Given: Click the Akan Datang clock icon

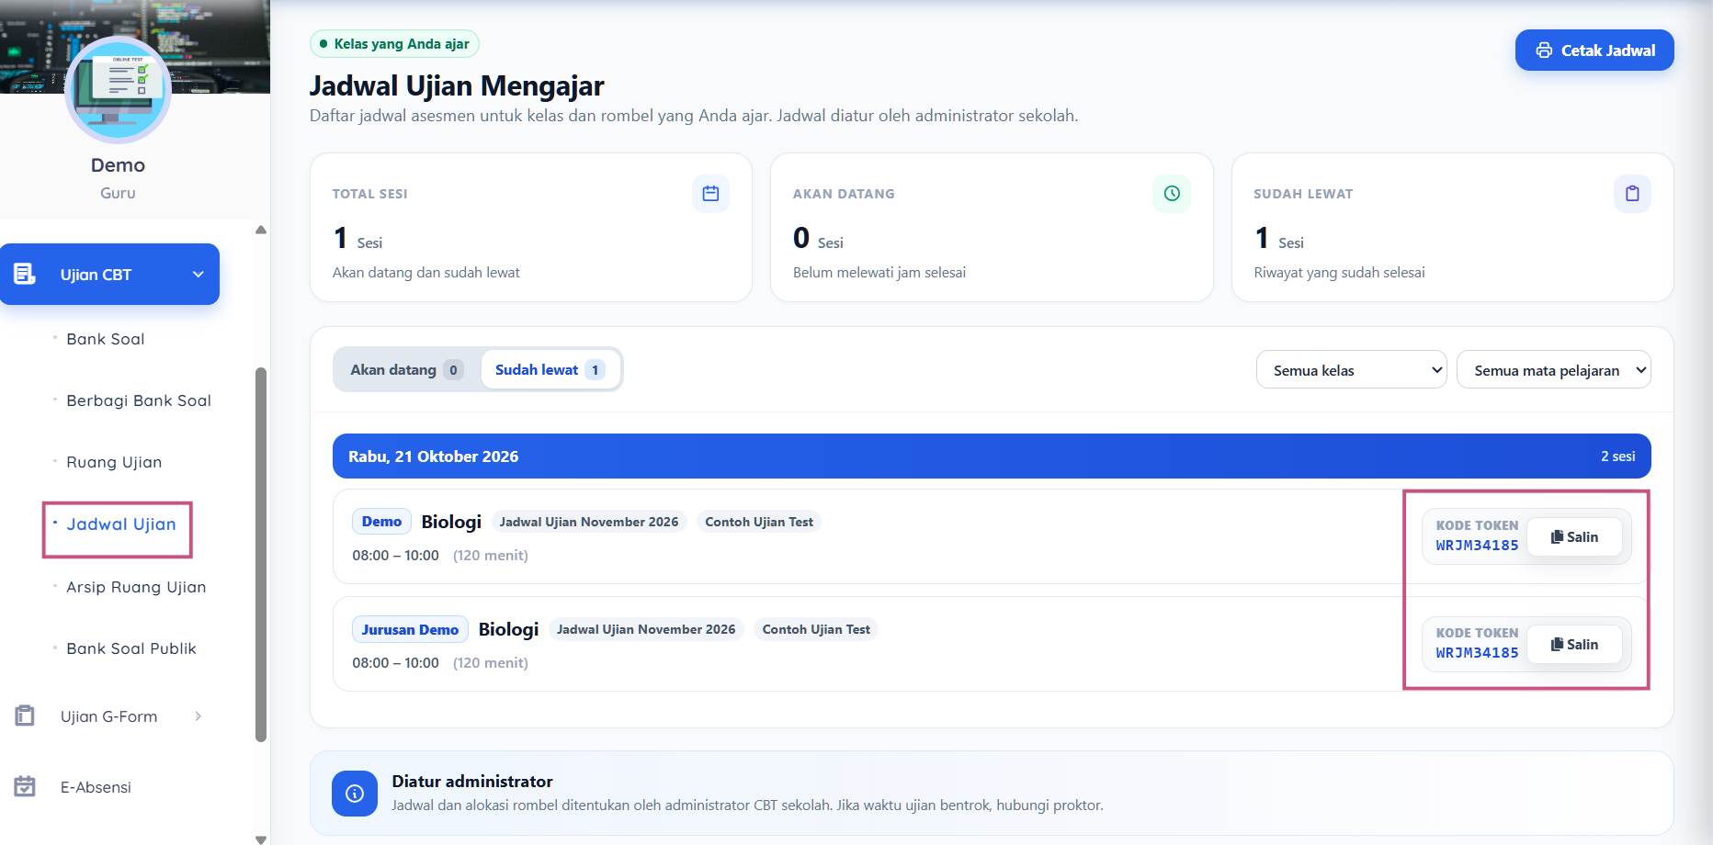Looking at the screenshot, I should [1172, 194].
